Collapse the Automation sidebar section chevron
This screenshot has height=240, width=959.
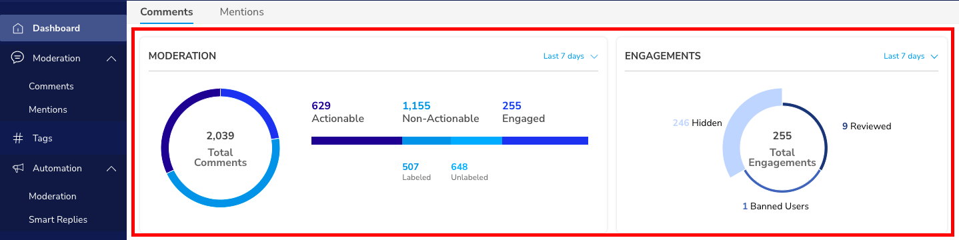[111, 169]
